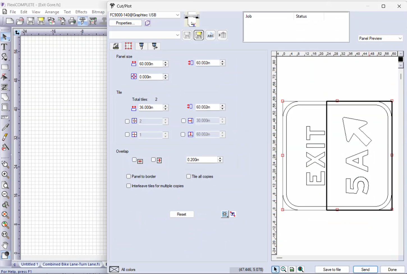Click the purple P production manager icon
This screenshot has height=274, width=407.
pyautogui.click(x=147, y=23)
